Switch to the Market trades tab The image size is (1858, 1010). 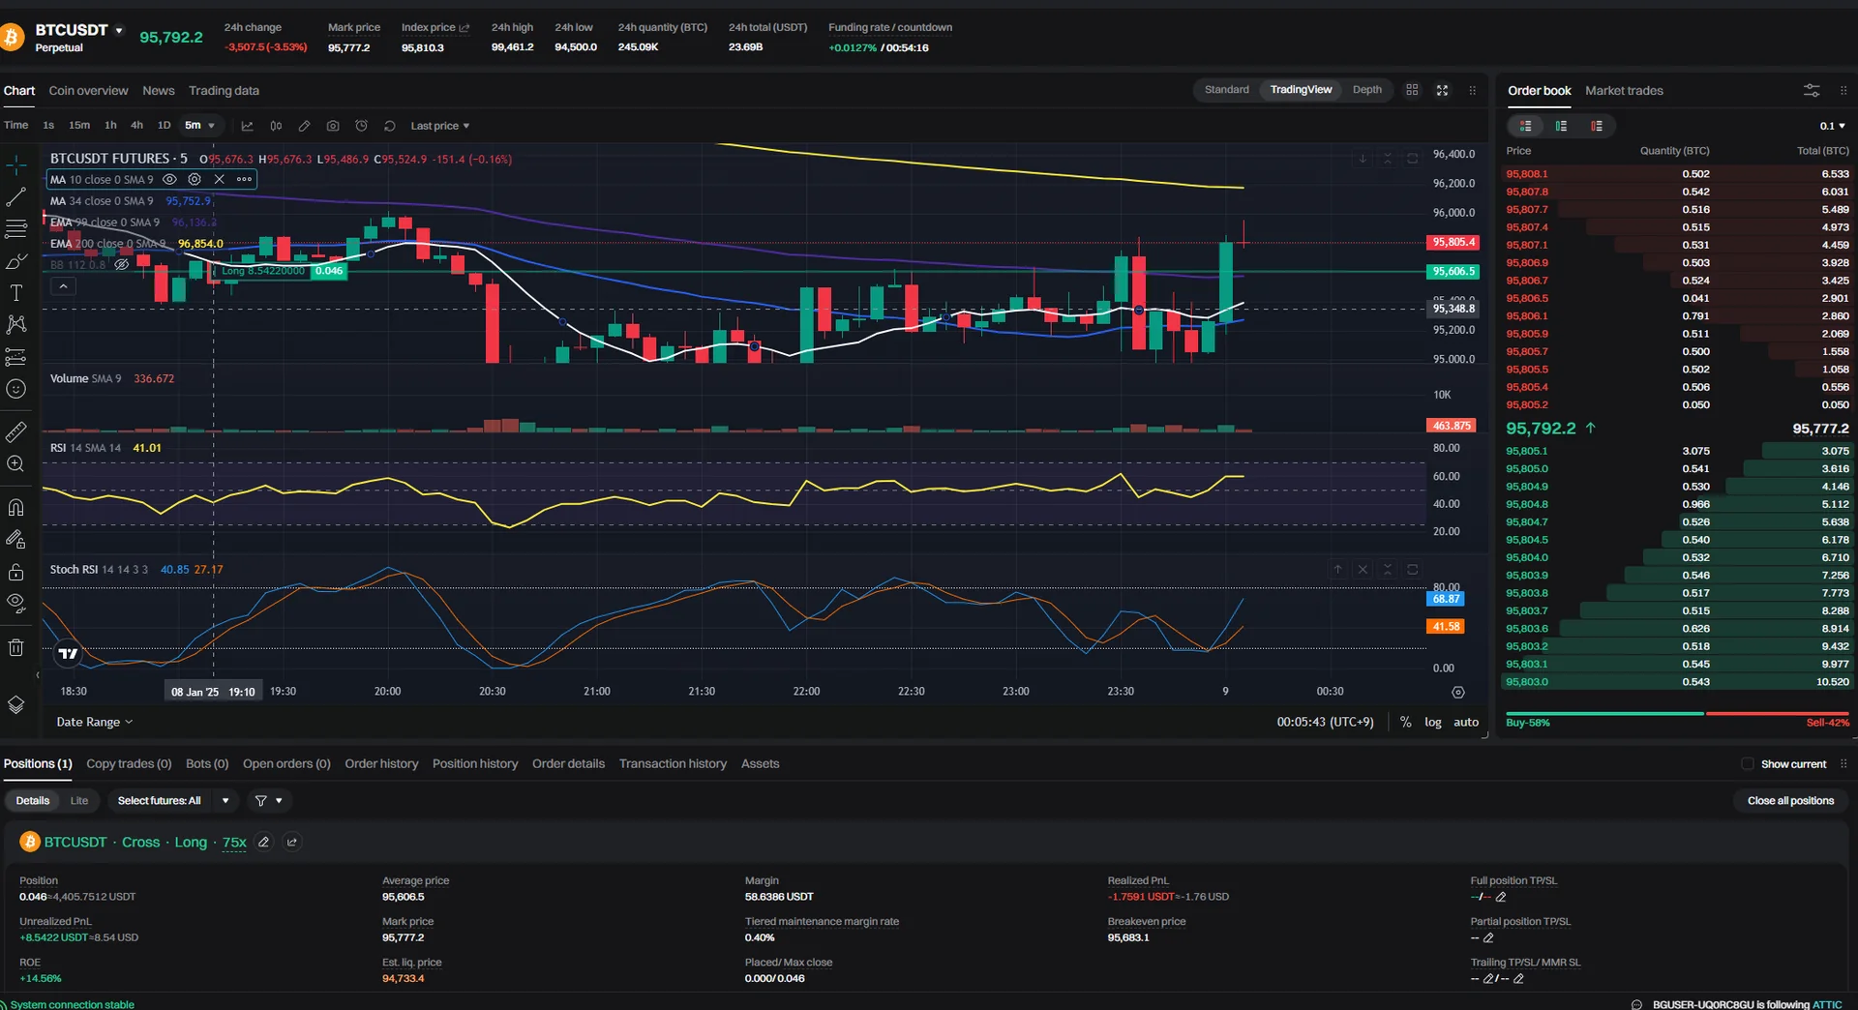[1624, 90]
